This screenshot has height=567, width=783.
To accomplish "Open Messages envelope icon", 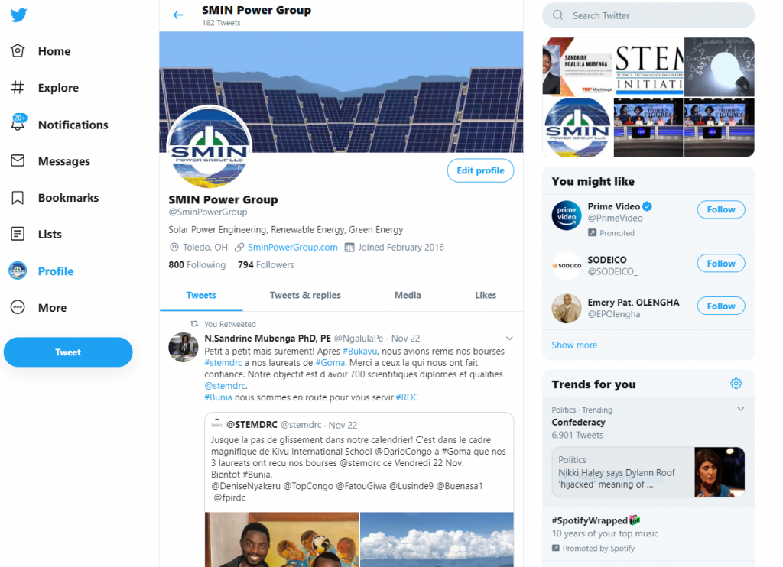I will coord(18,160).
